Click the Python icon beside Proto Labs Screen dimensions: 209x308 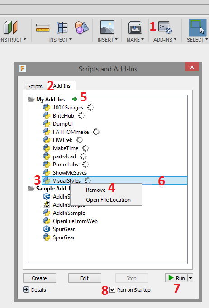point(47,165)
